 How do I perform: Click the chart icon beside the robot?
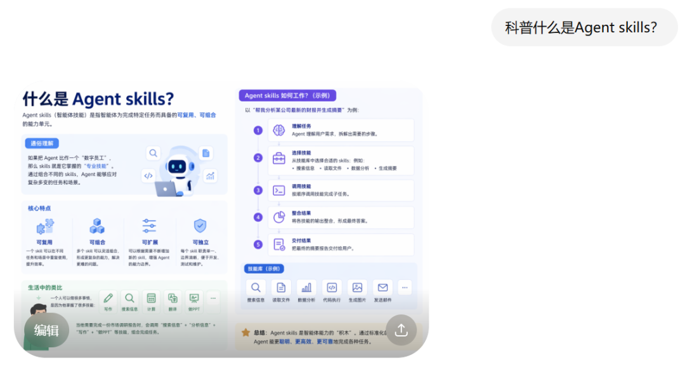(211, 176)
